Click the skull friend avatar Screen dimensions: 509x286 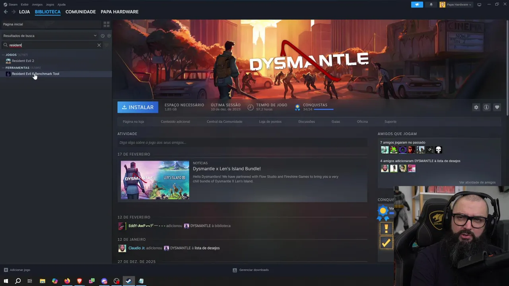click(x=439, y=150)
